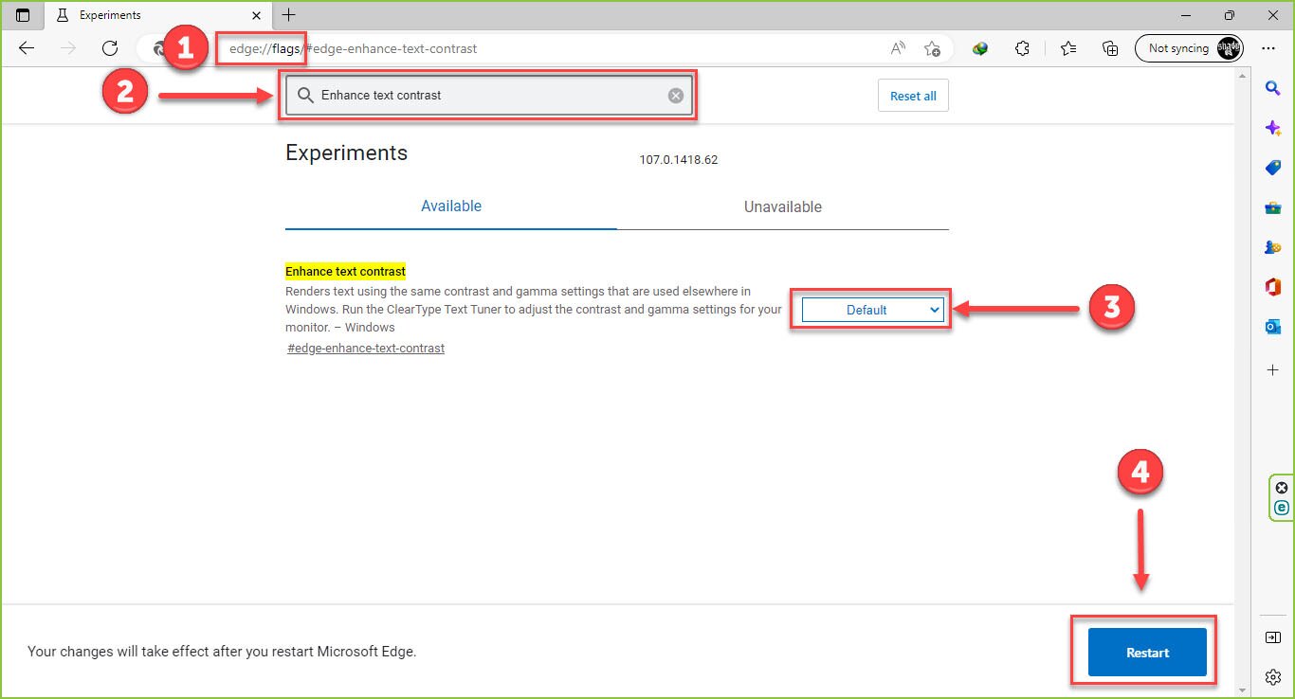Open Shopping tag icon in sidebar

pyautogui.click(x=1273, y=168)
